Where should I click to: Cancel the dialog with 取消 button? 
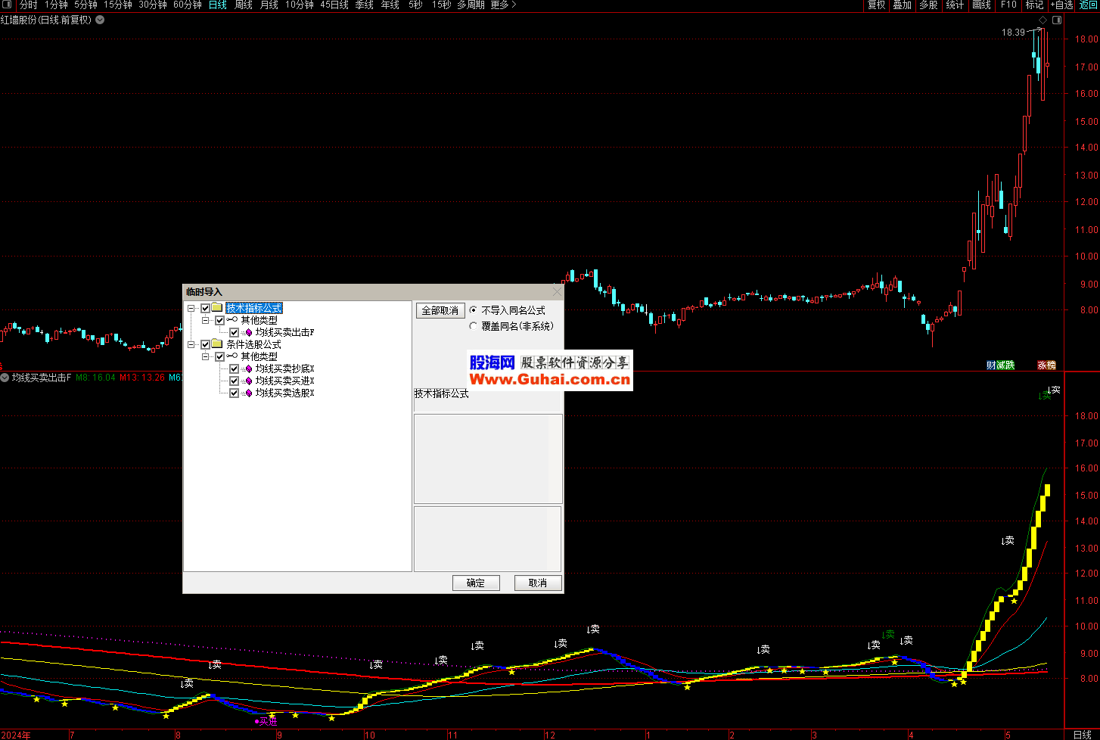click(x=538, y=583)
